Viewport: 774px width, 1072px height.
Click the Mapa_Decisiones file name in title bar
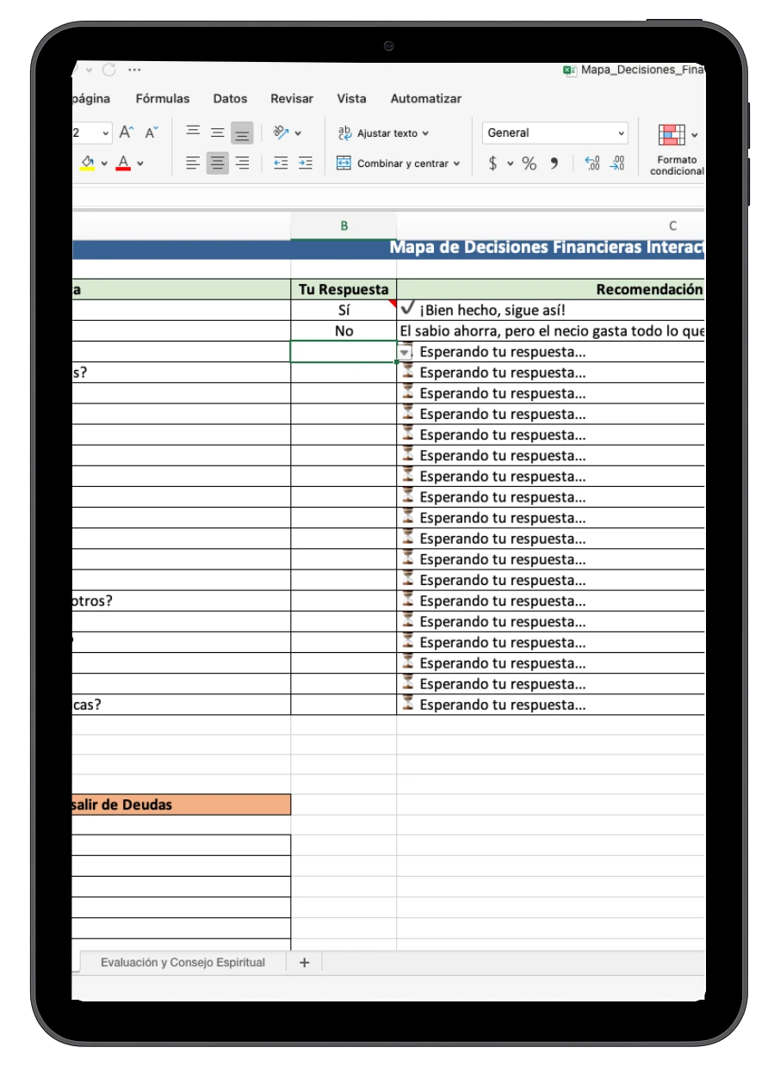[642, 71]
